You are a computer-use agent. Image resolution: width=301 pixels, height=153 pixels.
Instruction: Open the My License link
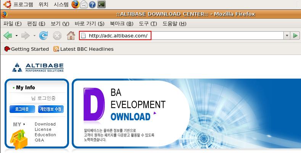tap(43, 129)
